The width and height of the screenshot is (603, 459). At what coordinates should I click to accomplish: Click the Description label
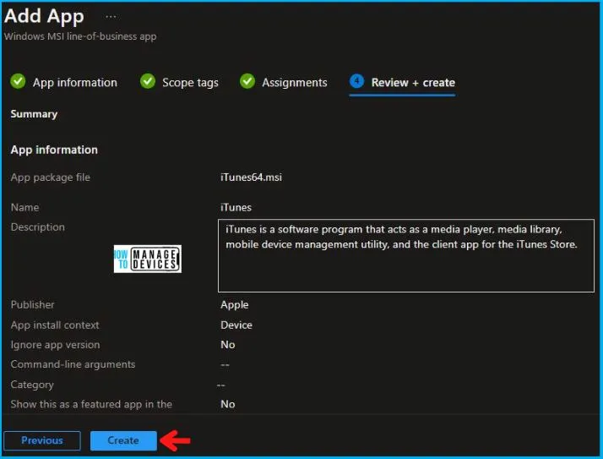coord(38,227)
